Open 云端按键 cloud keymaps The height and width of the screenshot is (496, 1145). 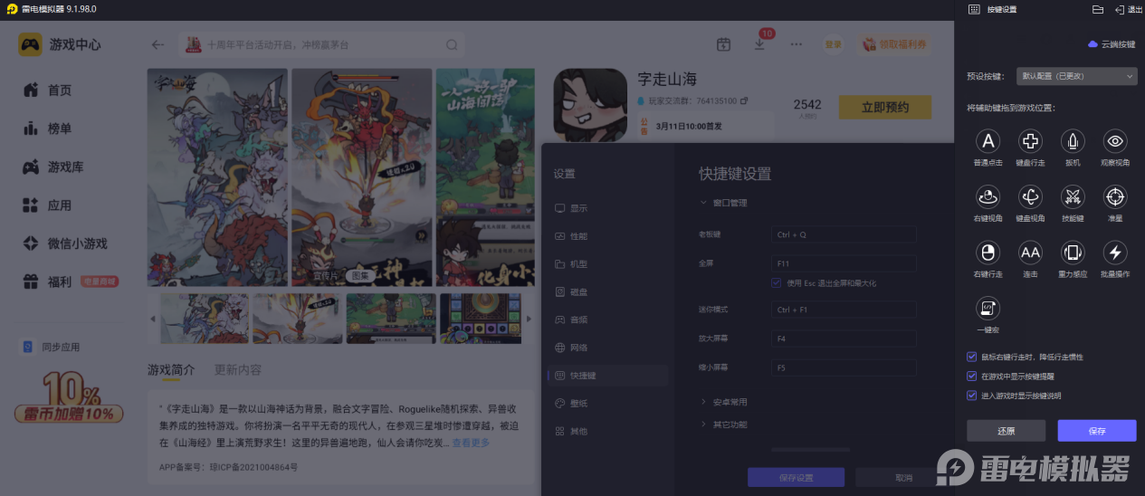click(1112, 44)
